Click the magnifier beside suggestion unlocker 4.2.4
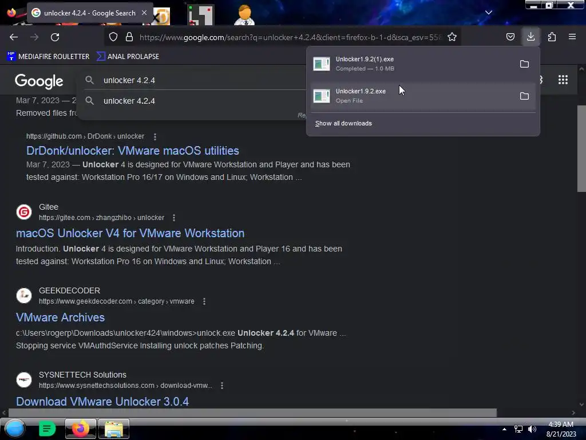Screen dimensions: 586x440 pyautogui.click(x=89, y=101)
